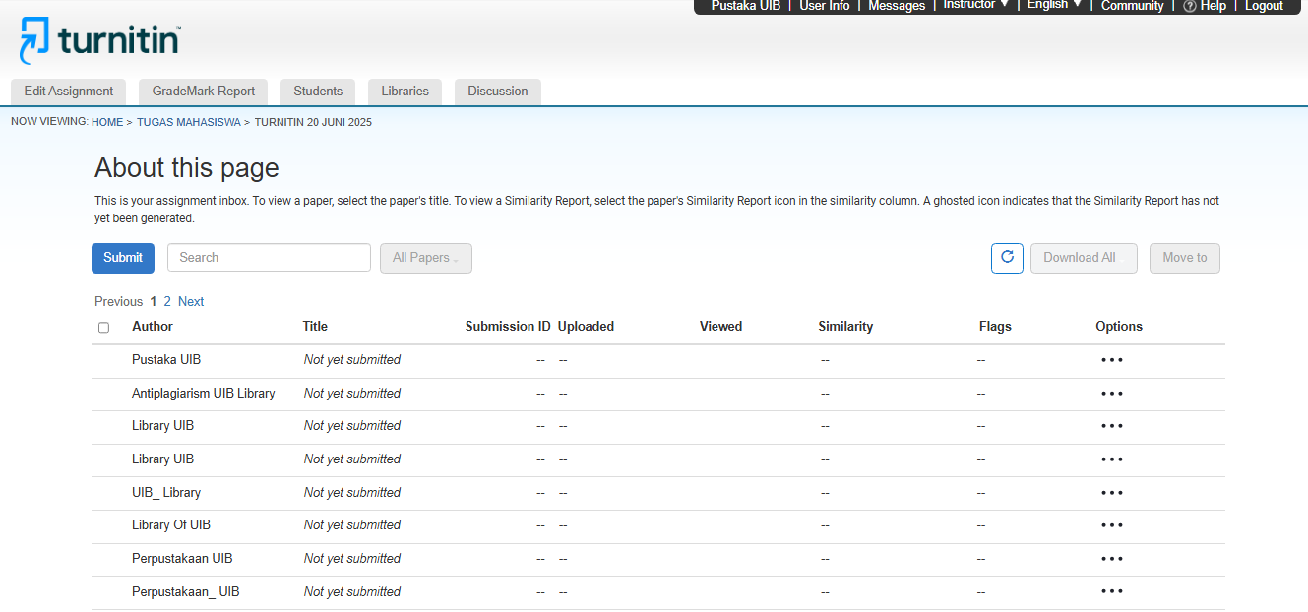Screen dimensions: 1308x612
Task: Go to page 2 of the inbox
Action: 167,302
